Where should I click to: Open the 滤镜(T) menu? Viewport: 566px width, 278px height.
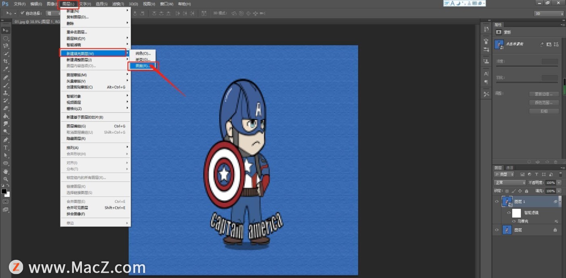(x=118, y=4)
